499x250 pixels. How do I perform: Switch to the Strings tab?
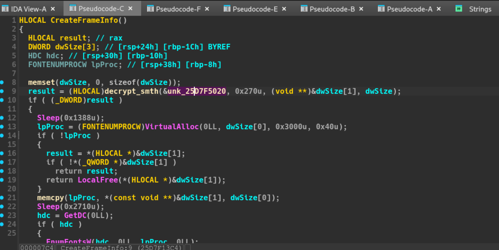tap(480, 9)
